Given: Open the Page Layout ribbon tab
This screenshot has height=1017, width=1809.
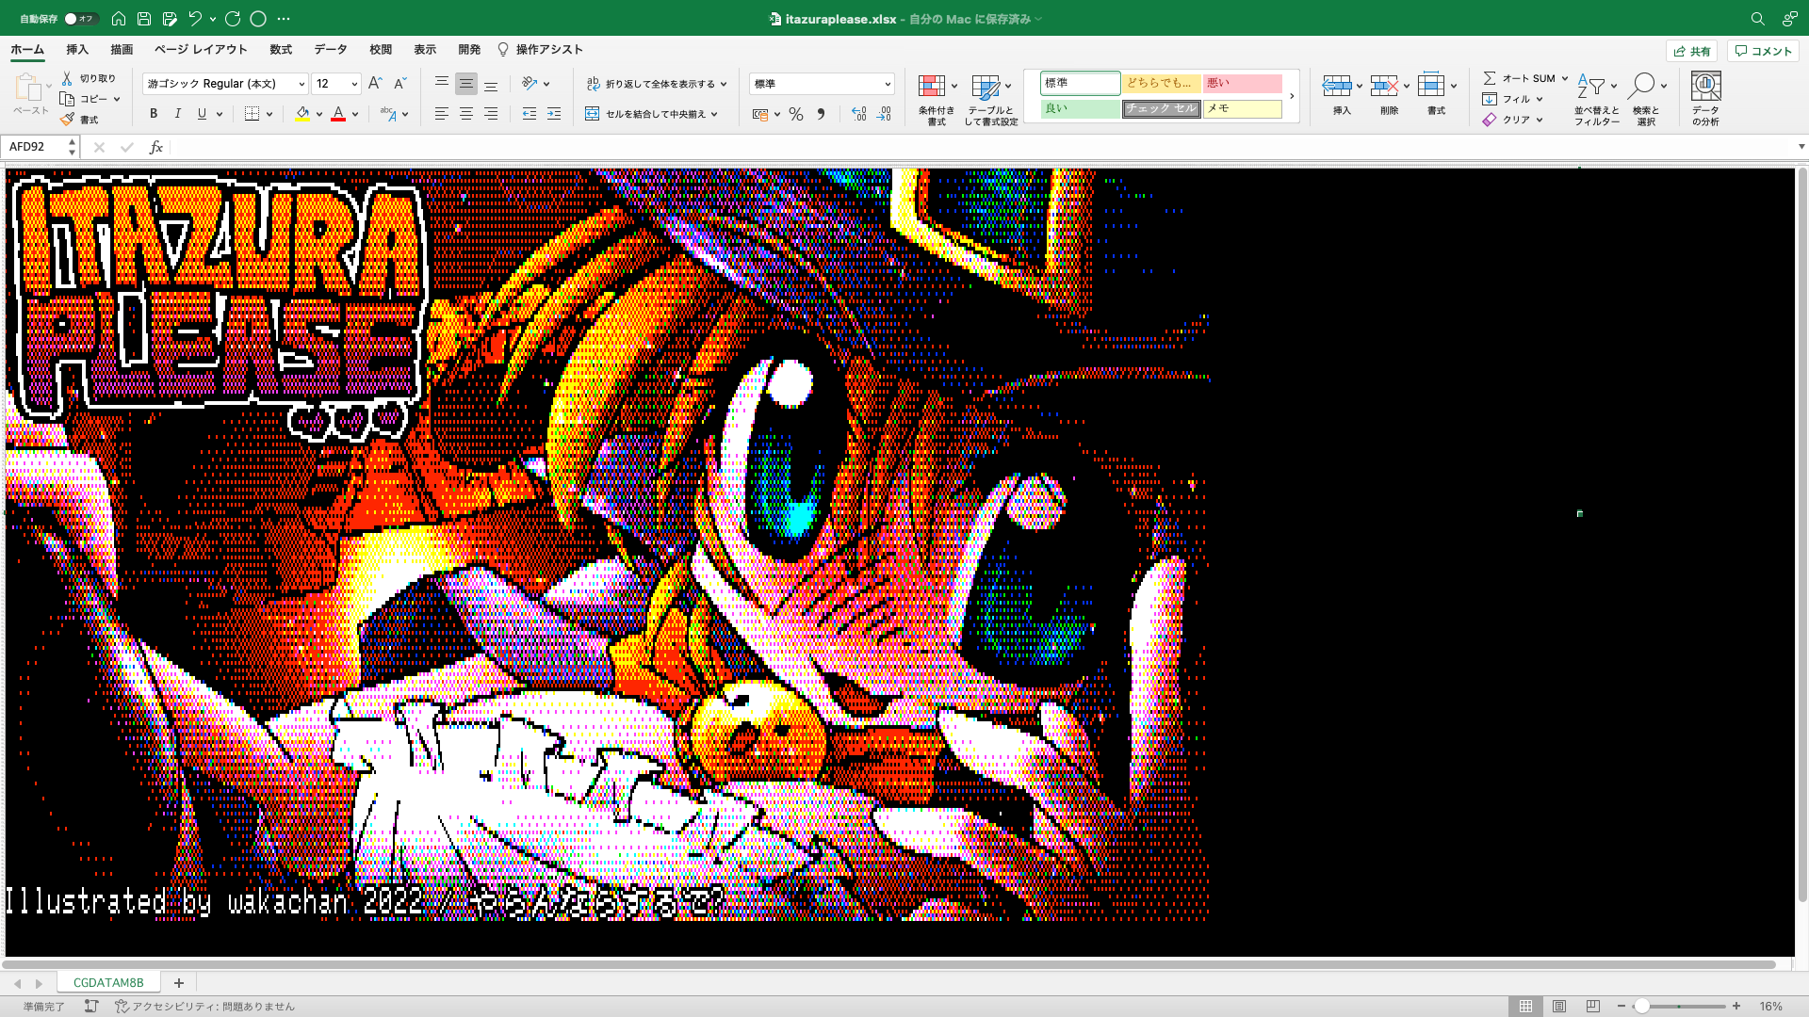Looking at the screenshot, I should (x=201, y=49).
